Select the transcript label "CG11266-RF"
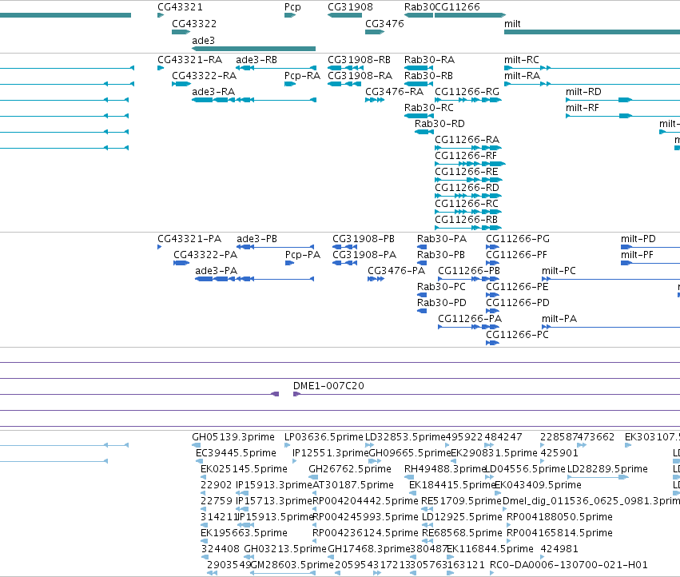The height and width of the screenshot is (577, 680). (x=466, y=155)
